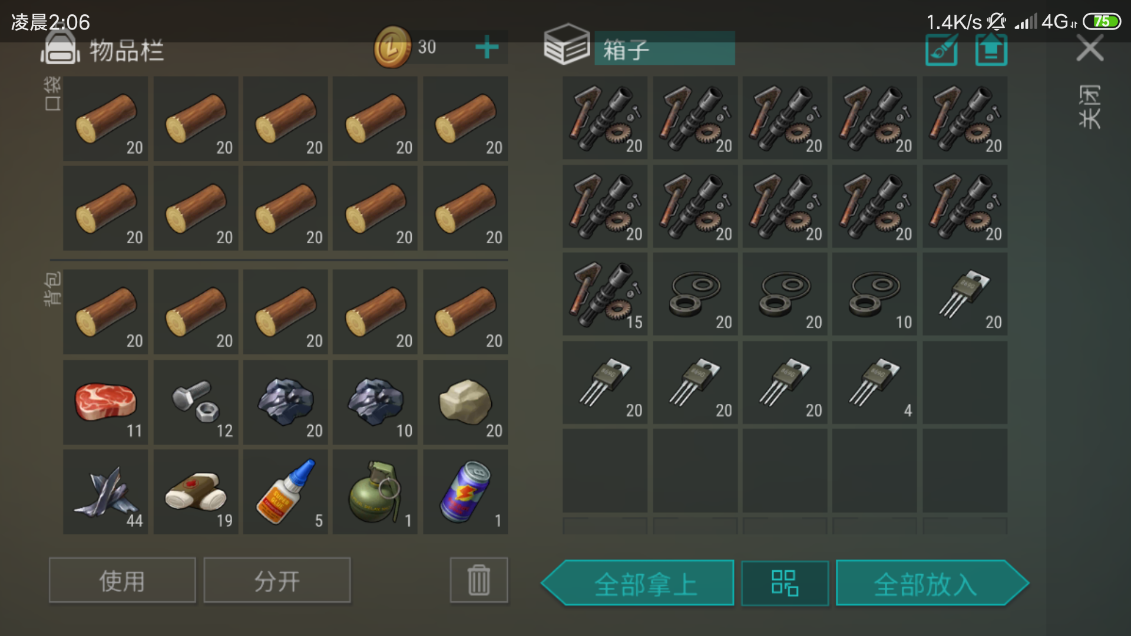This screenshot has height=636, width=1131.
Task: Select the rubber parts stack of 10
Action: click(x=875, y=294)
